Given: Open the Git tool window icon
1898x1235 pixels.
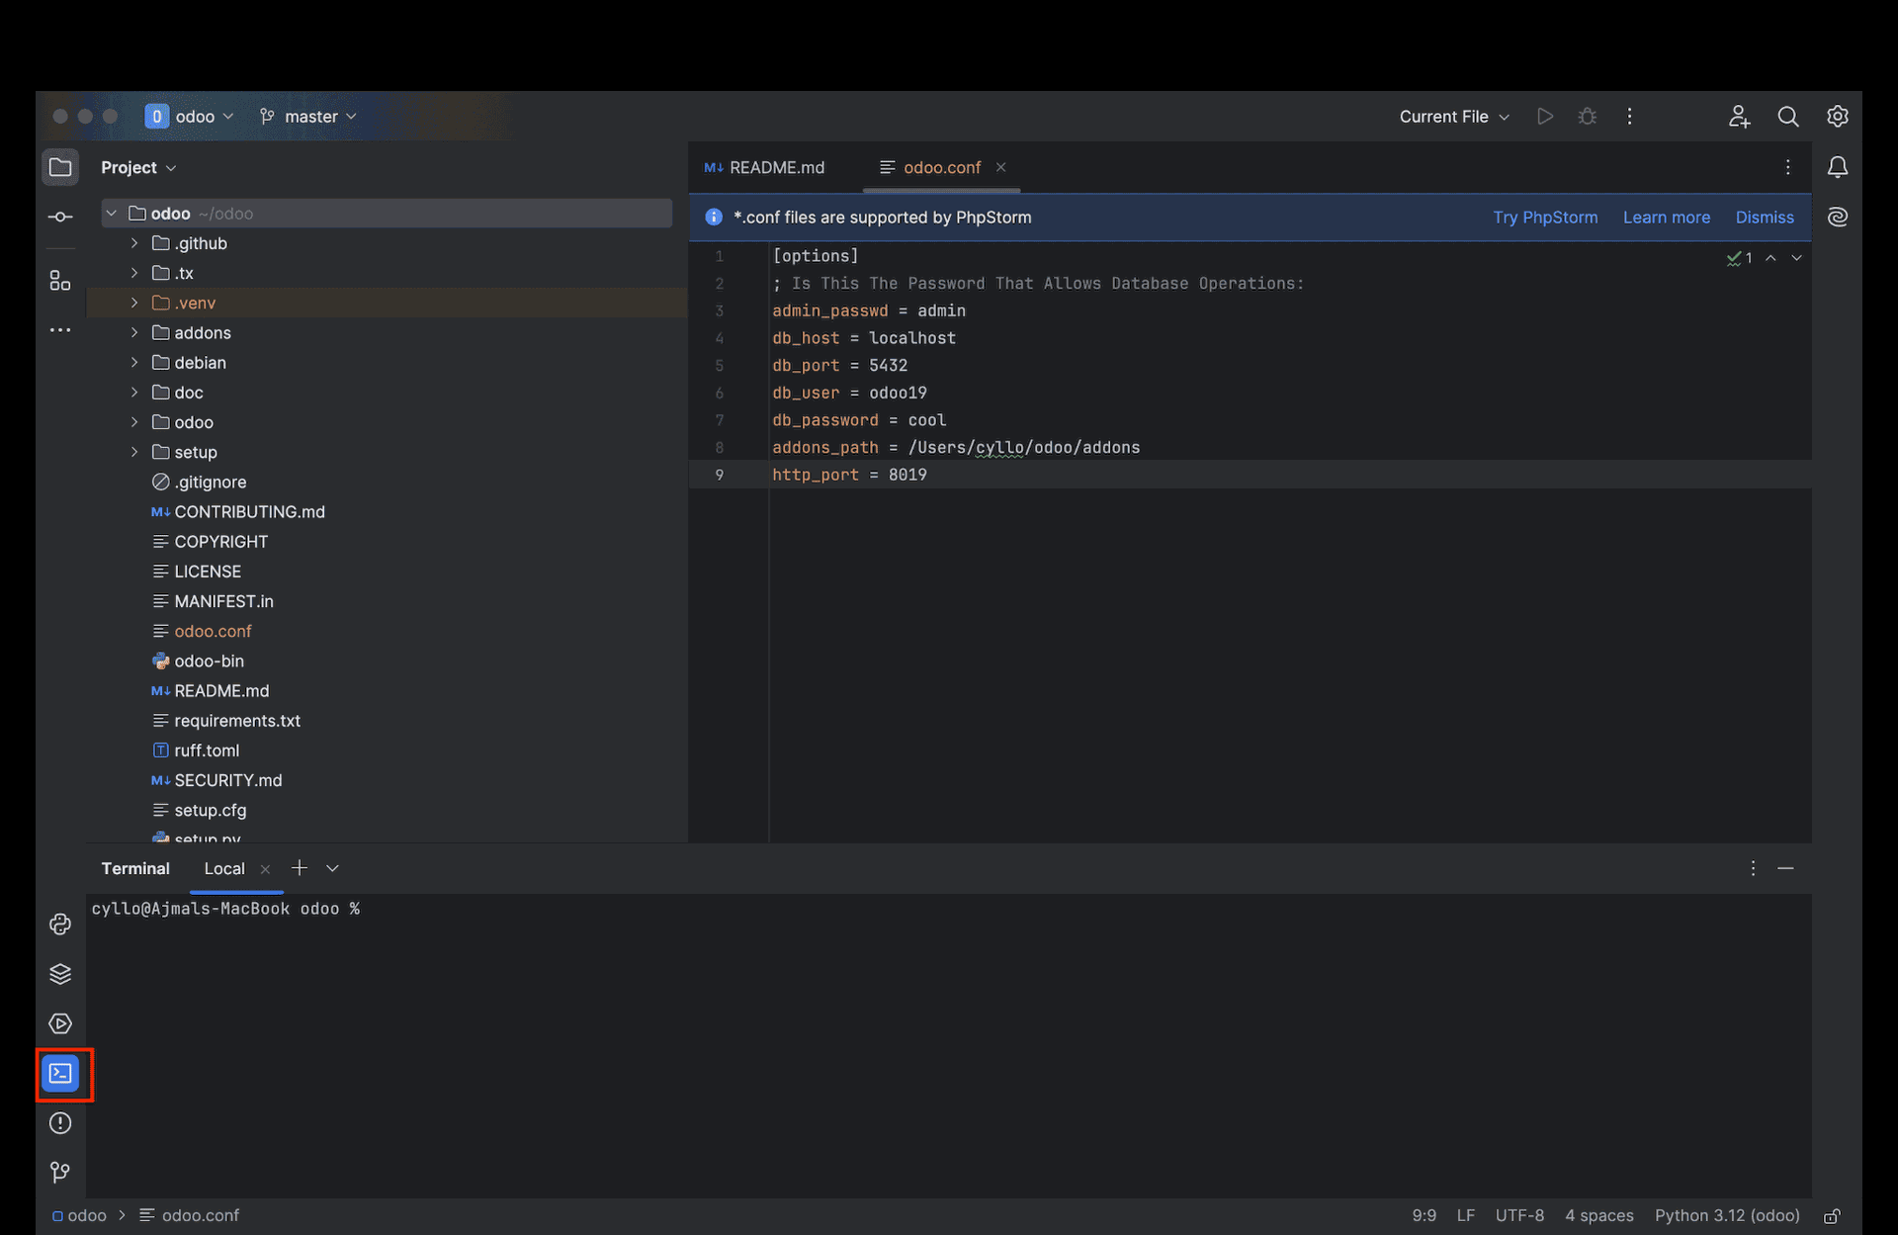Looking at the screenshot, I should pyautogui.click(x=60, y=1173).
